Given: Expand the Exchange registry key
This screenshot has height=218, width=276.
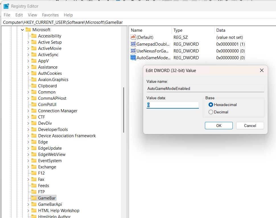Looking at the screenshot, I should pyautogui.click(x=28, y=167).
